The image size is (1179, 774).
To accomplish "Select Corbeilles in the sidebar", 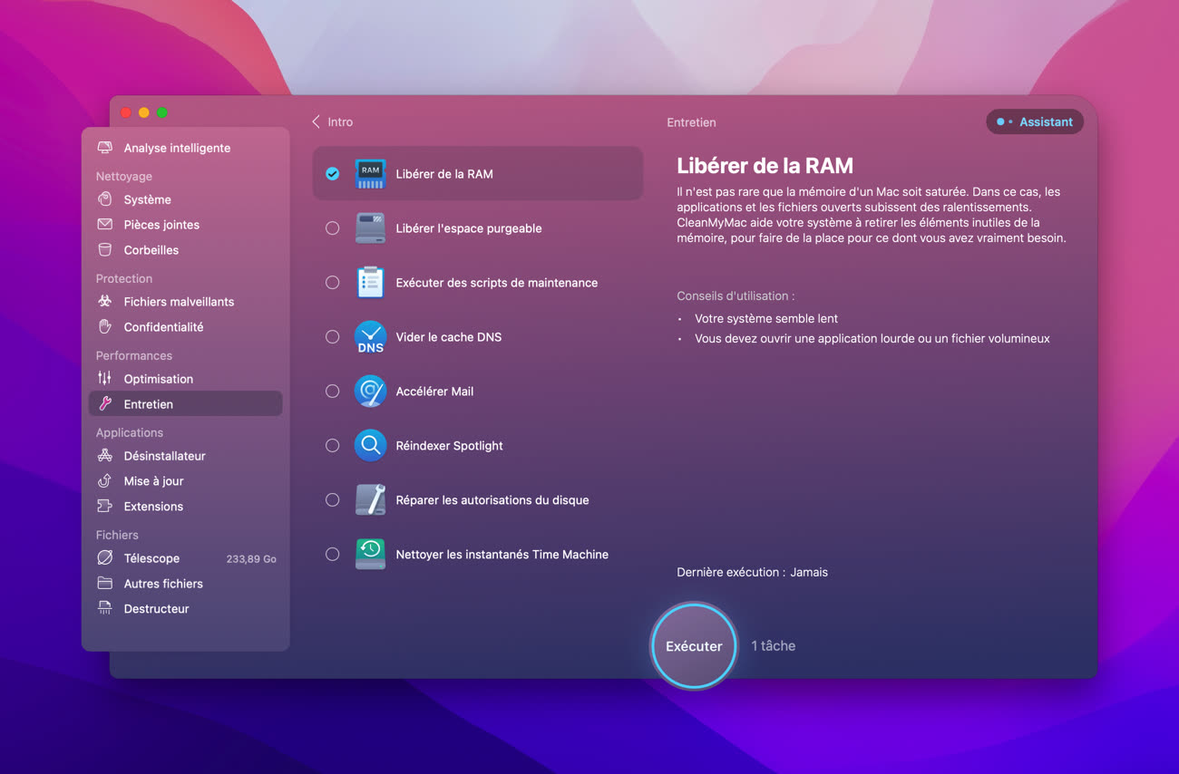I will pos(151,250).
